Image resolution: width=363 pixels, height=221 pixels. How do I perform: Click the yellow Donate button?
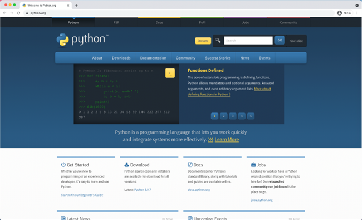[203, 41]
